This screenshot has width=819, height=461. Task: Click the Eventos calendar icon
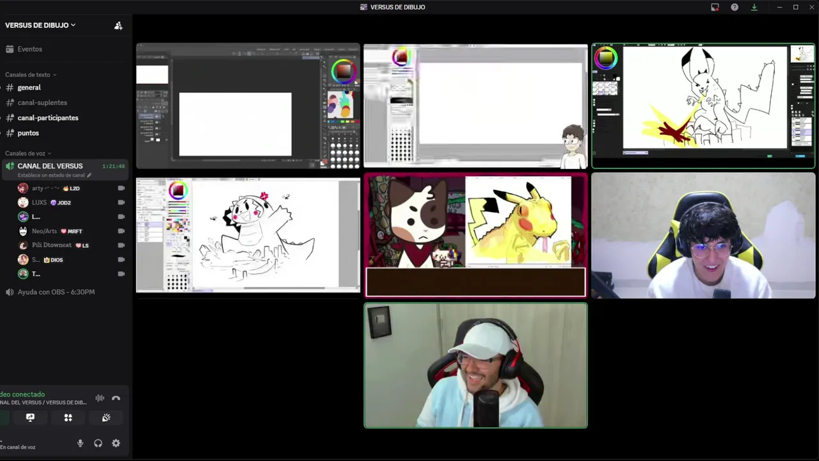tap(10, 49)
